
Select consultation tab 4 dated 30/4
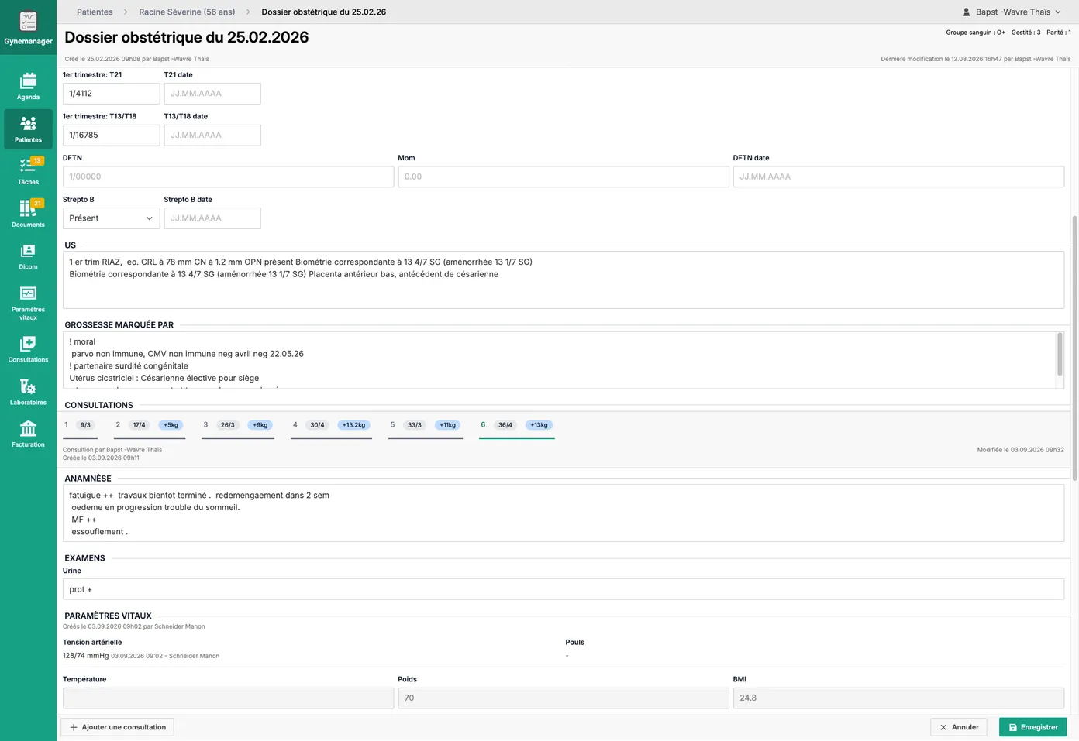(x=331, y=426)
